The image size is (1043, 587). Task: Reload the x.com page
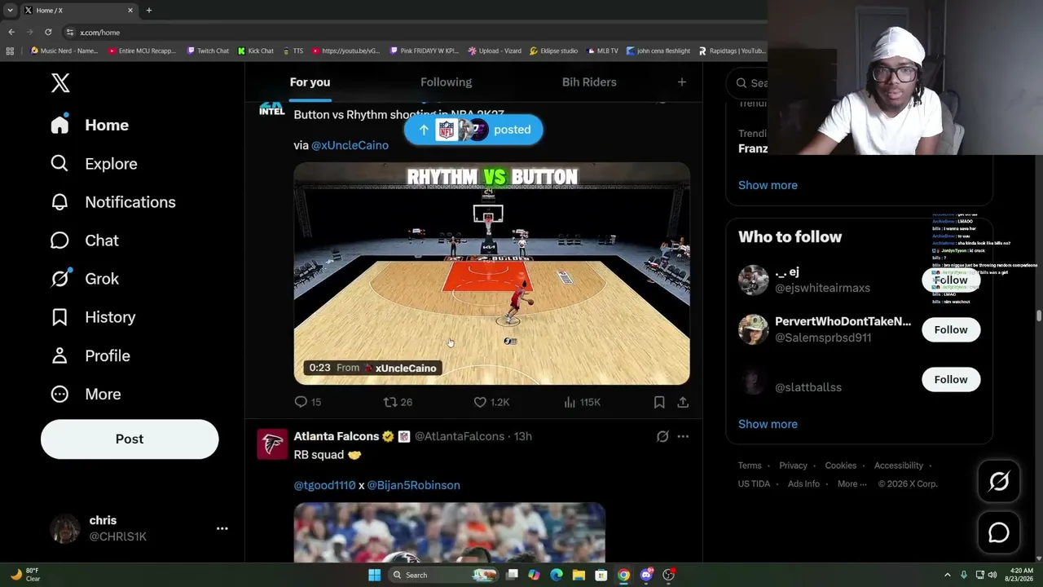coord(48,32)
